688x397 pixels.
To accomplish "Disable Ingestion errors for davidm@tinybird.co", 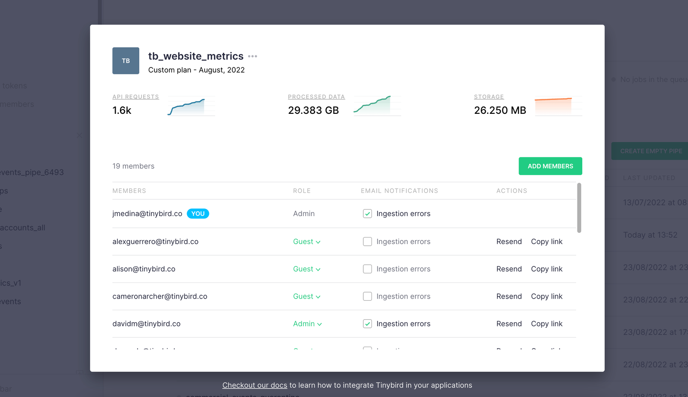I will 367,324.
